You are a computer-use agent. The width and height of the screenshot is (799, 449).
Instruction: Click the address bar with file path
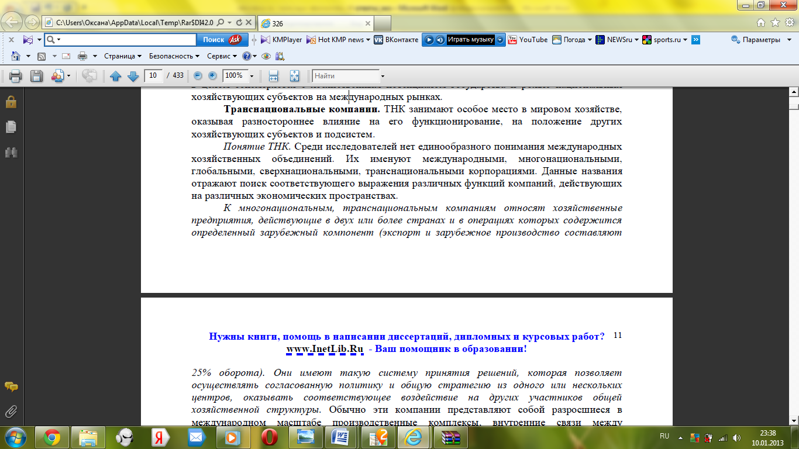point(135,23)
